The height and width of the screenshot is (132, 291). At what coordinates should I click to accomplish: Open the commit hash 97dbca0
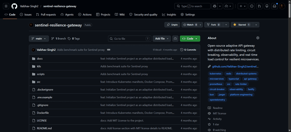(x=157, y=50)
